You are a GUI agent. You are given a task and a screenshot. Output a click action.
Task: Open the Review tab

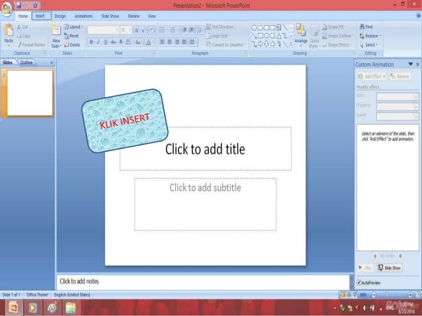[134, 16]
